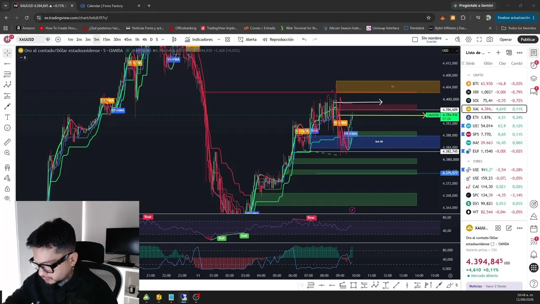
Task: Bookmark this page with the star icon
Action: pos(429,18)
